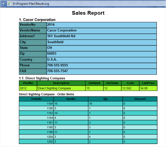
Task: Click the OnHand column header
Action: 94,83
